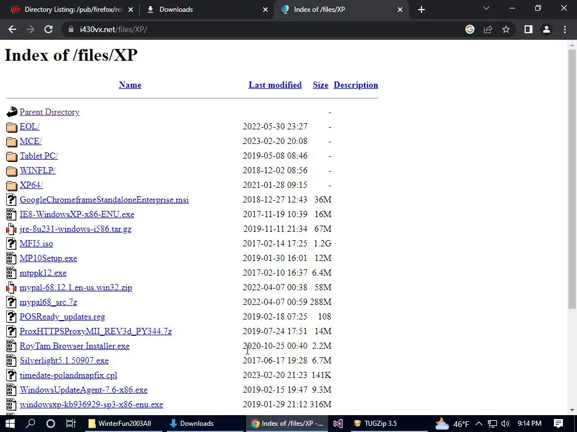Reload the page with the refresh icon
Screen dimensions: 577x432
tap(48, 29)
